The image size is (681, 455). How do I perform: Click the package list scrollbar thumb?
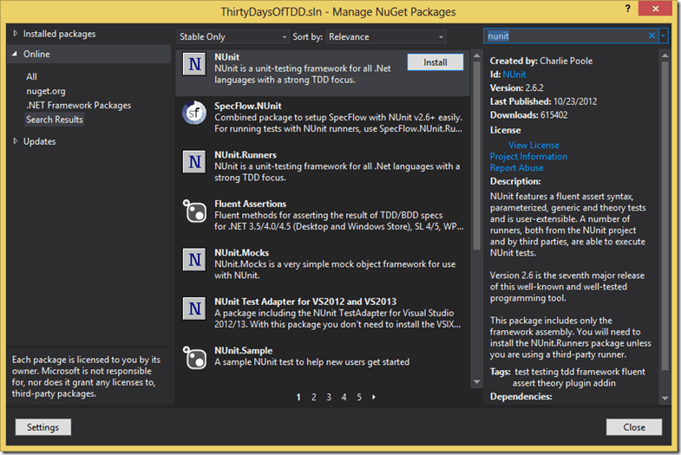476,156
